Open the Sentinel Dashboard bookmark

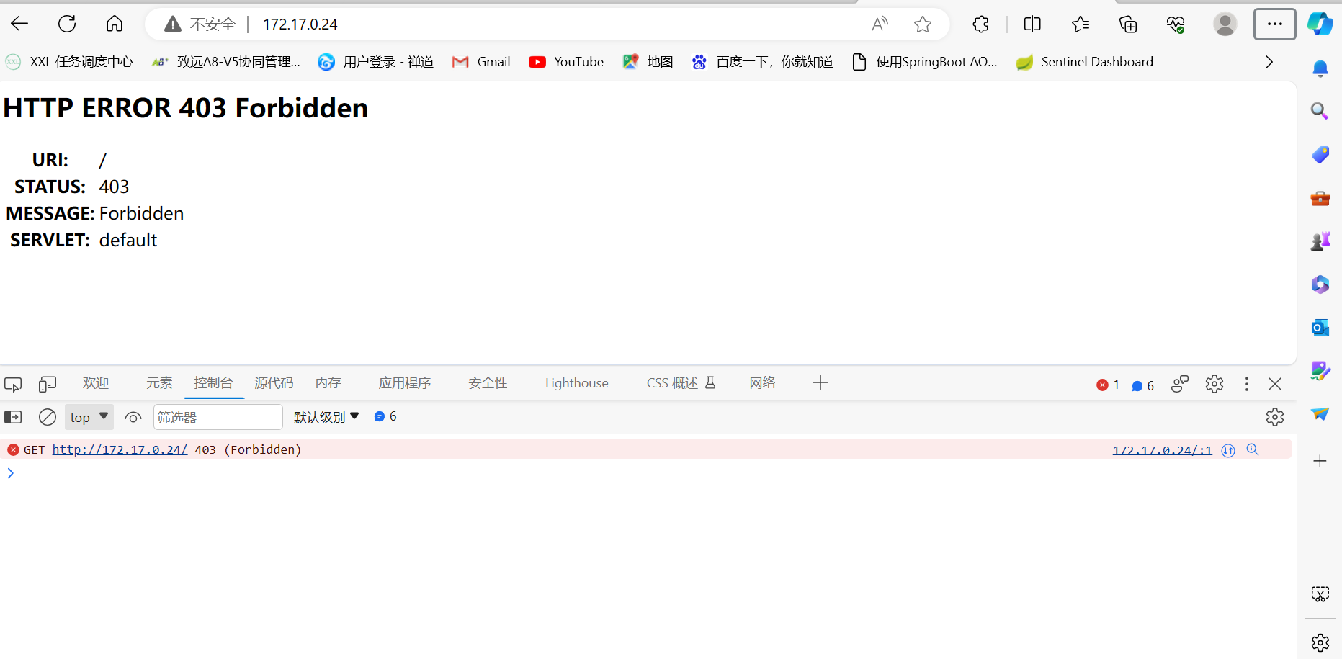(1085, 62)
